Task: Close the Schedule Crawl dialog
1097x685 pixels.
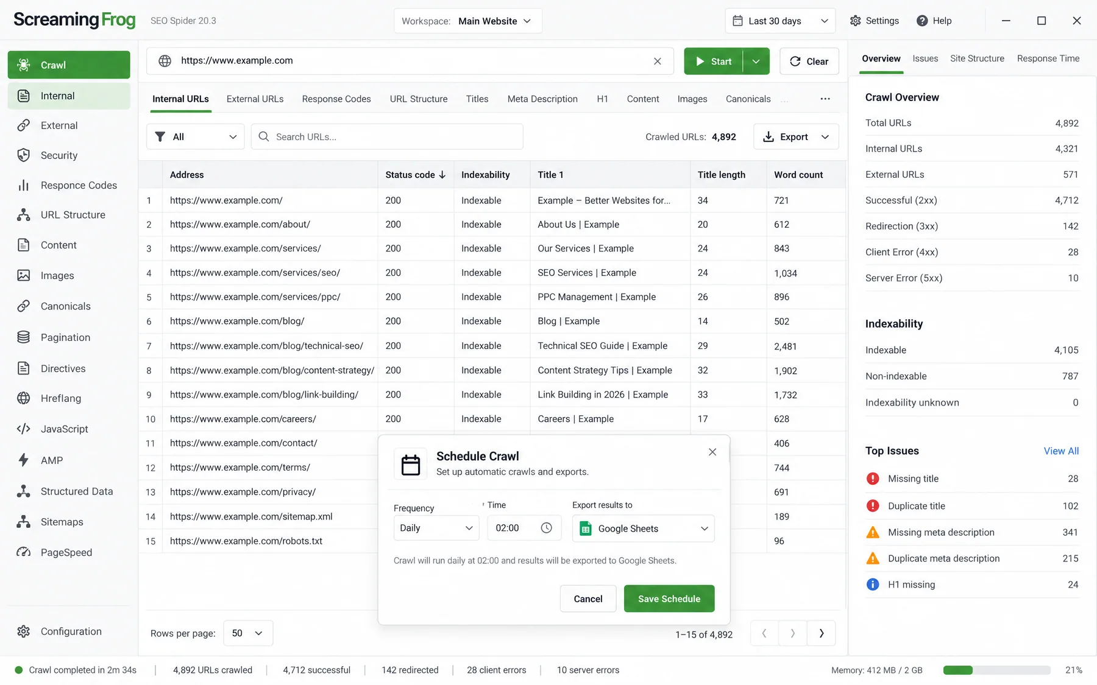Action: [712, 452]
